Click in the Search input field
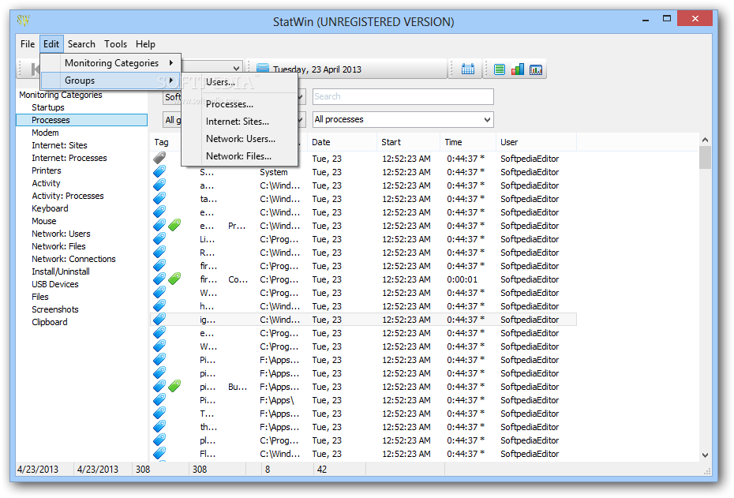This screenshot has width=734, height=498. click(x=403, y=96)
